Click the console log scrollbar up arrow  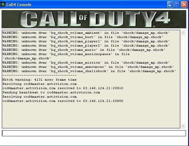[183, 33]
